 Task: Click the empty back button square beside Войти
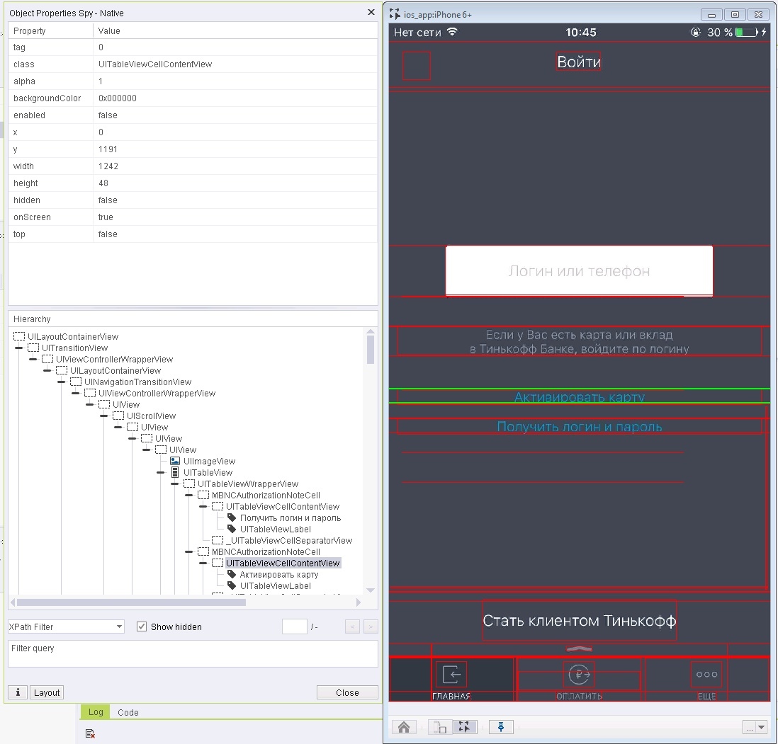[x=417, y=66]
